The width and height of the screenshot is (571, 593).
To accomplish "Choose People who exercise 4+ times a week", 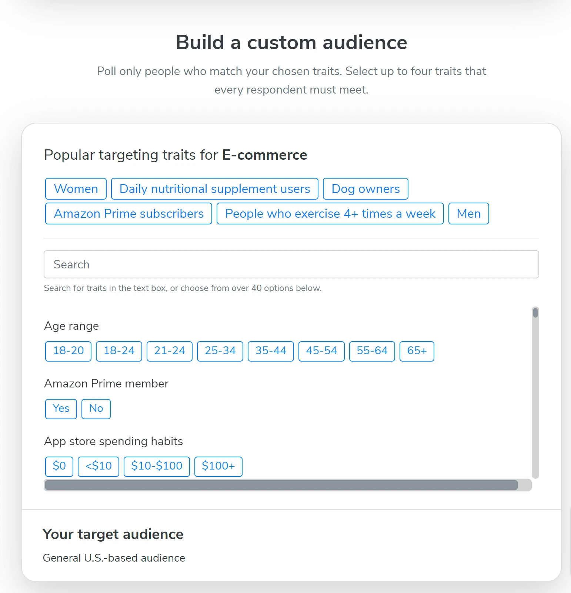I will click(330, 214).
